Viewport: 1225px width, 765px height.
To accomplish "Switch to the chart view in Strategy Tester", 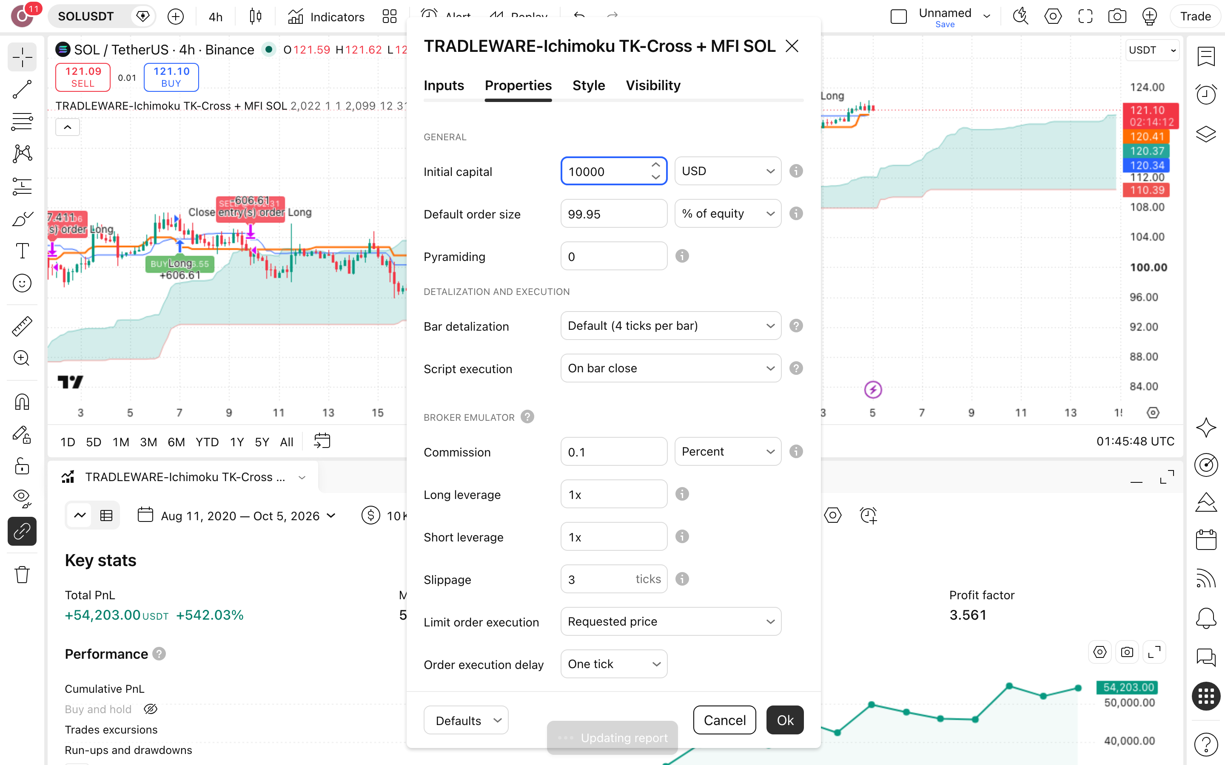I will click(x=80, y=516).
